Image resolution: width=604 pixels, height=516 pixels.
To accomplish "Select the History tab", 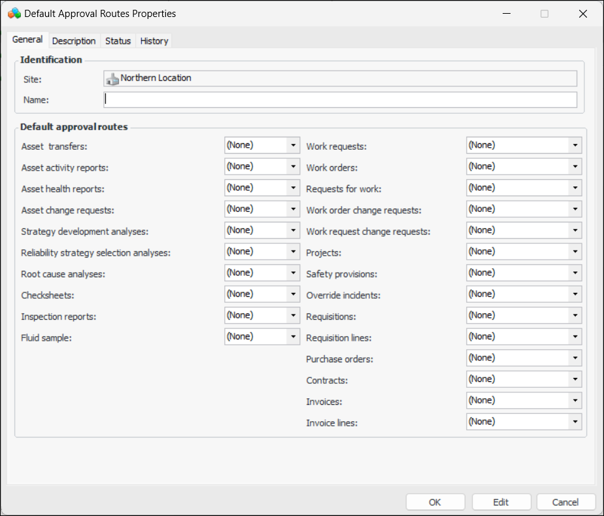I will tap(154, 41).
